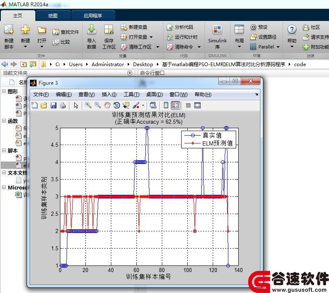329x293 pixels.
Task: Click Desktop in the folder path
Action: [143, 65]
